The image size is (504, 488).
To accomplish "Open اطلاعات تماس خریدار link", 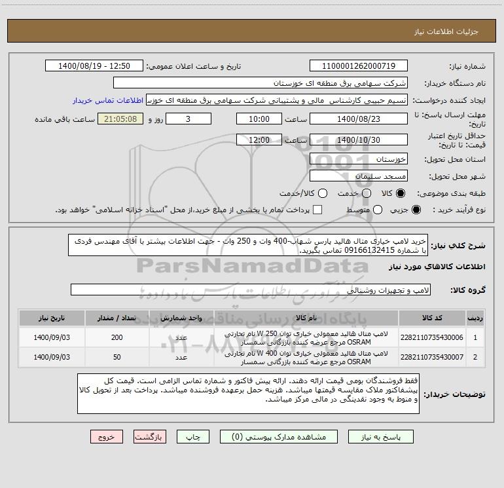I will pos(108,100).
